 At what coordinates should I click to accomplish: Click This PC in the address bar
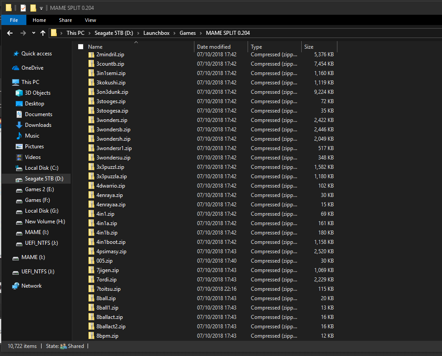pos(75,33)
